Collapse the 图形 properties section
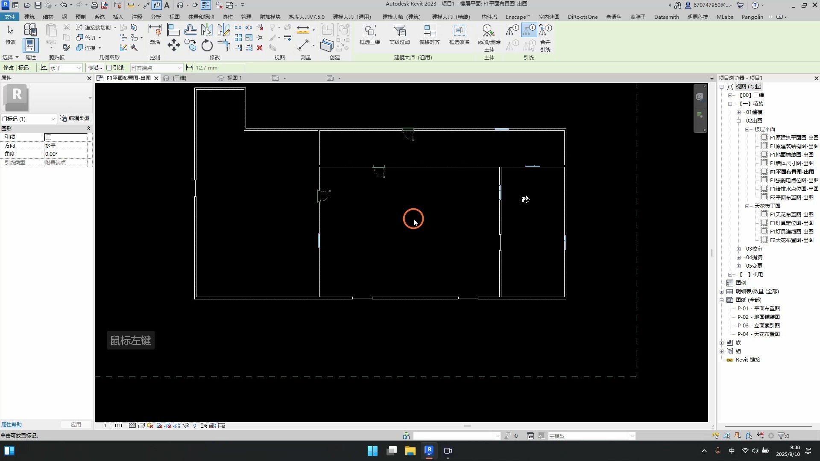The width and height of the screenshot is (820, 461). point(89,128)
